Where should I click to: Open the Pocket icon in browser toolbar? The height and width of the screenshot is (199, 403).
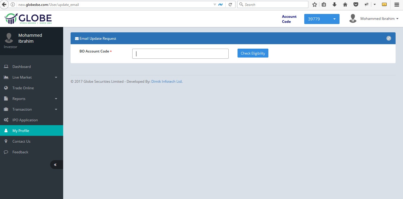tap(356, 4)
